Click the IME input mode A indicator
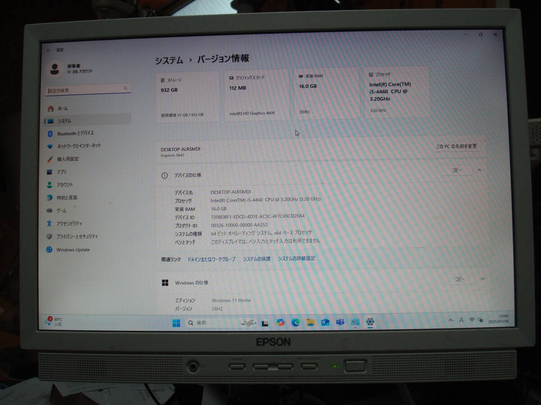 click(461, 320)
